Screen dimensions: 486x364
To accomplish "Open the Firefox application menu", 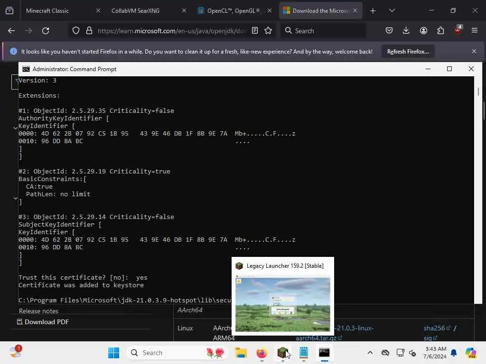I will tap(475, 31).
